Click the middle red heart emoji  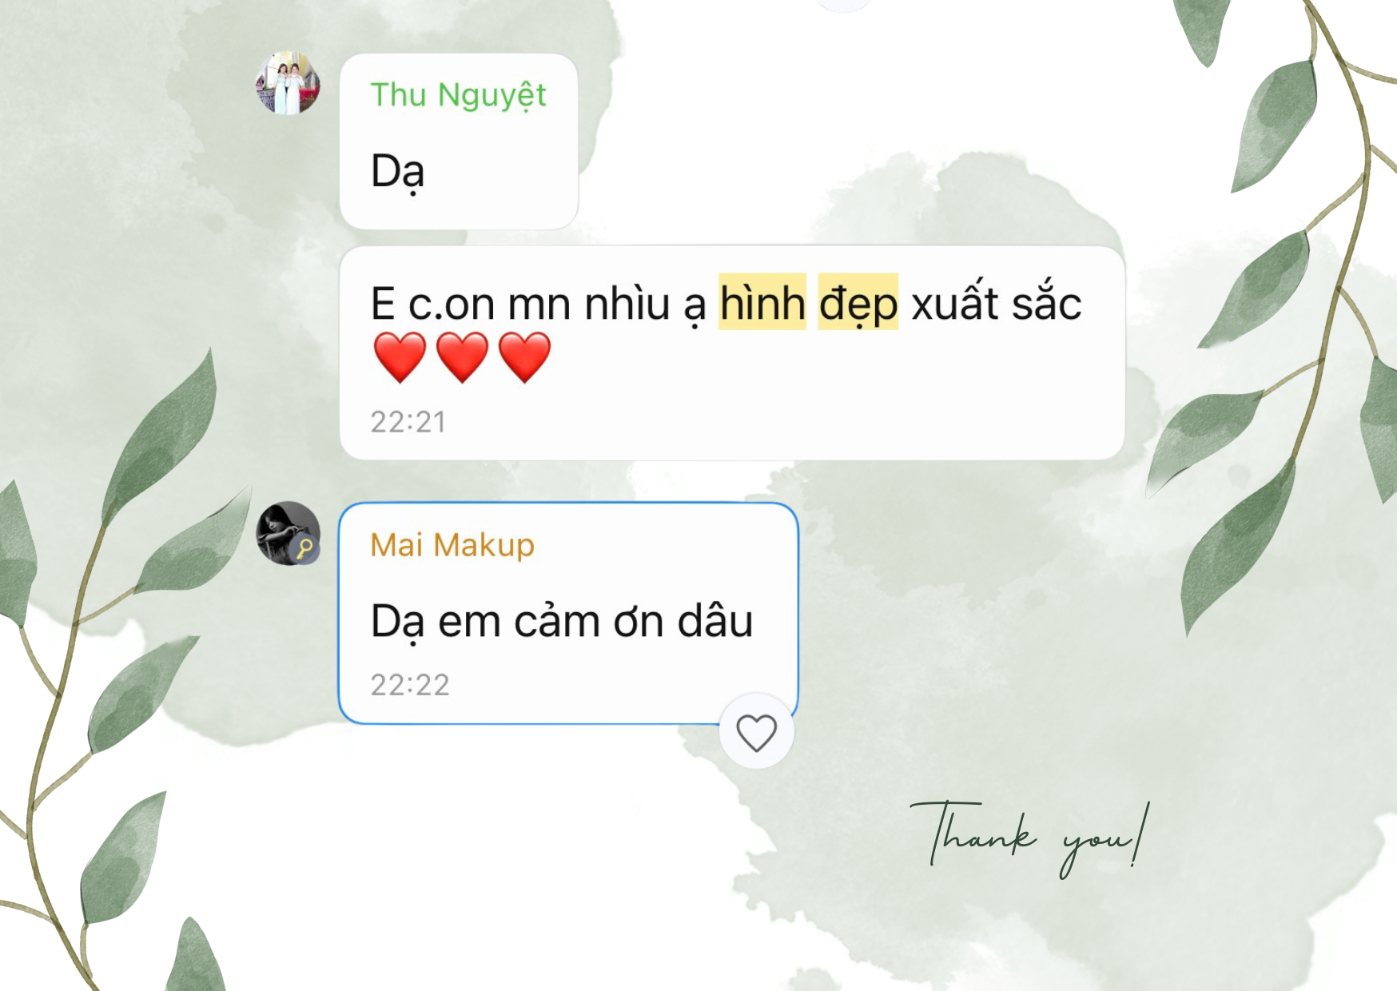pyautogui.click(x=462, y=357)
